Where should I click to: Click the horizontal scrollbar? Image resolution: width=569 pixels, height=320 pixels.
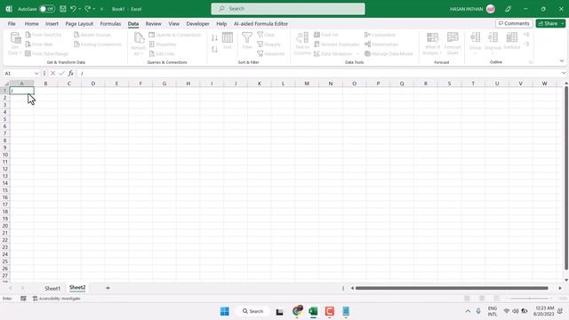coord(452,288)
